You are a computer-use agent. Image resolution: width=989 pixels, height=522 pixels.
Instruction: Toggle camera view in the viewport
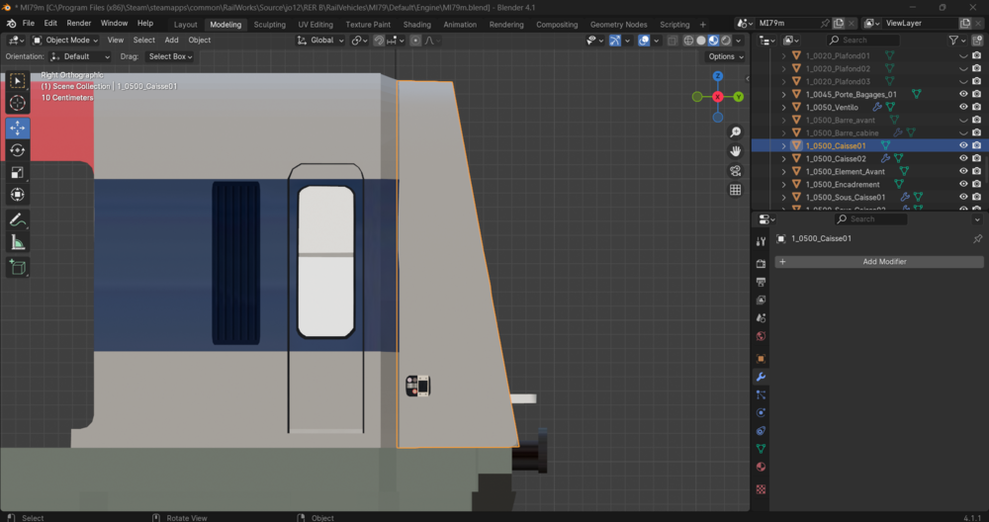coord(736,171)
